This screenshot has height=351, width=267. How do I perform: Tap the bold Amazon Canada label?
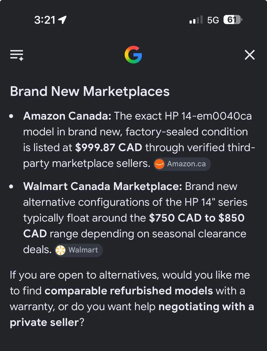coord(67,116)
